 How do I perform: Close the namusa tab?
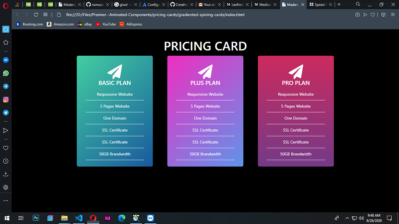(x=107, y=5)
